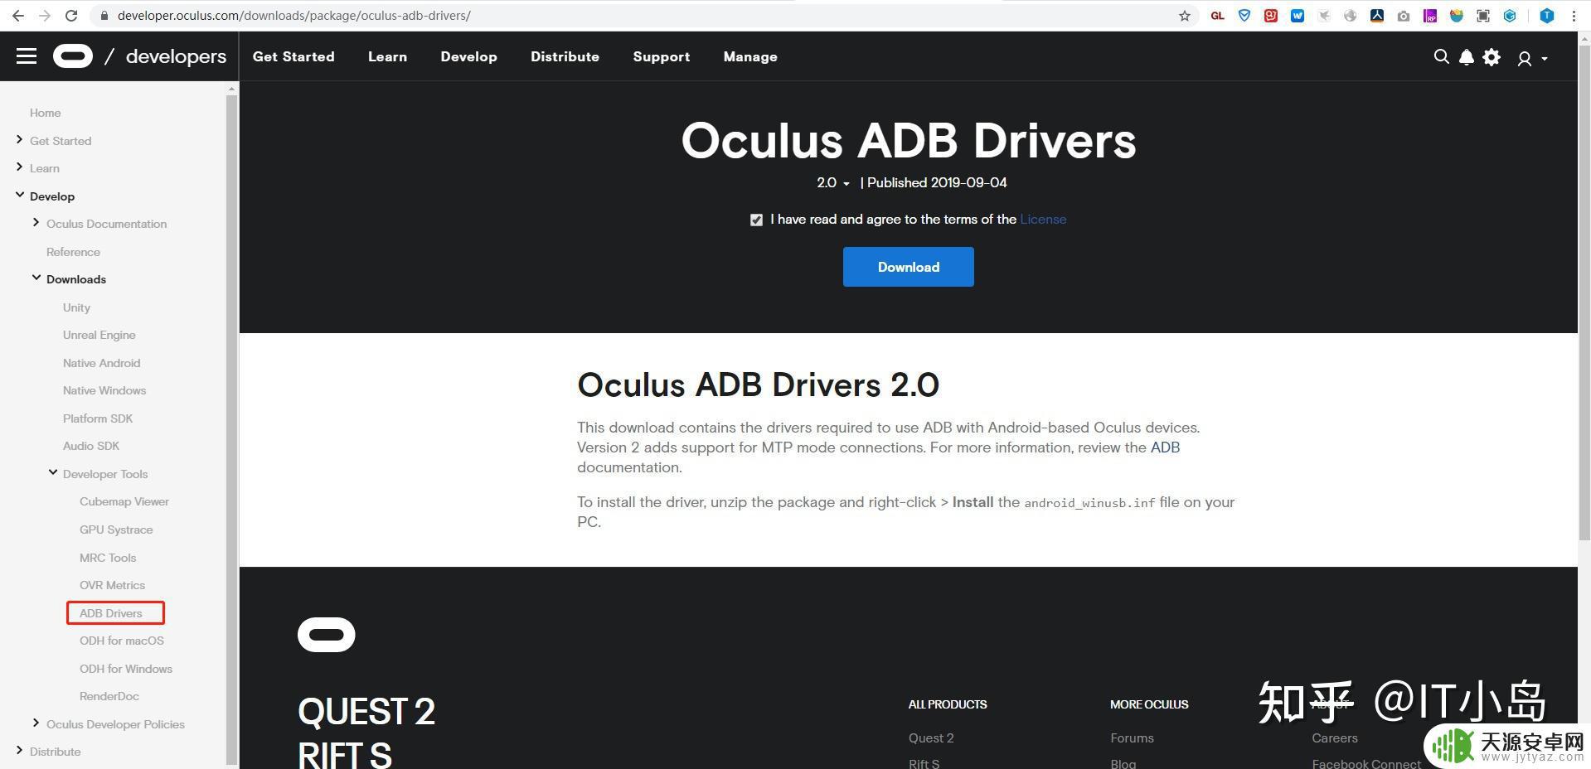
Task: Select Reference in sidebar
Action: point(73,252)
